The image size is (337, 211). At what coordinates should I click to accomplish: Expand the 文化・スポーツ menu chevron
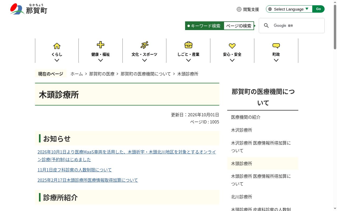tap(144, 60)
